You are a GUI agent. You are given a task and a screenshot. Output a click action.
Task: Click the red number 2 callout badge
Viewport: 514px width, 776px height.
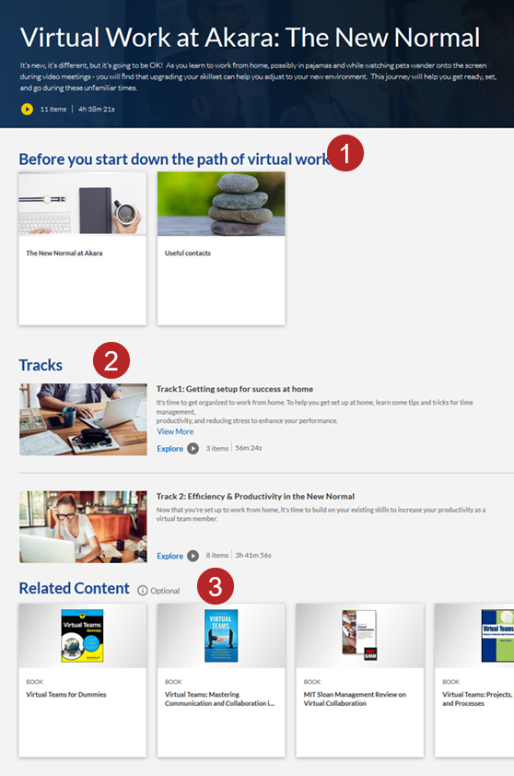click(x=111, y=360)
